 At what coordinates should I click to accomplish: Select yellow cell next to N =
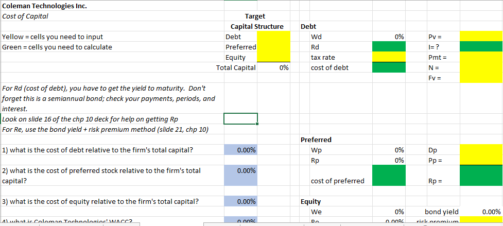coord(481,67)
